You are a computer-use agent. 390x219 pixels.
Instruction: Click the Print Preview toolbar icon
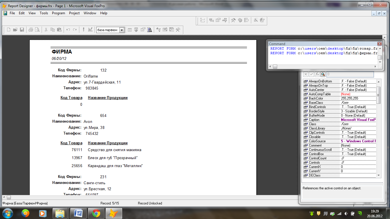pos(37,30)
